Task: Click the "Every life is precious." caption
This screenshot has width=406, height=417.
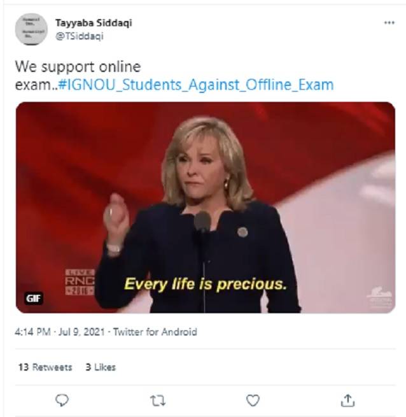Action: click(x=205, y=283)
